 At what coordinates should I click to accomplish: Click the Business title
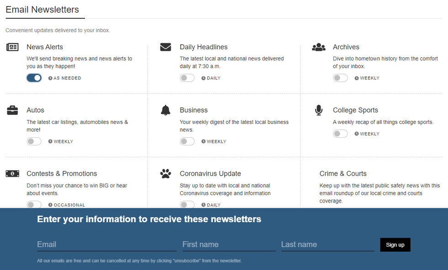coord(194,110)
